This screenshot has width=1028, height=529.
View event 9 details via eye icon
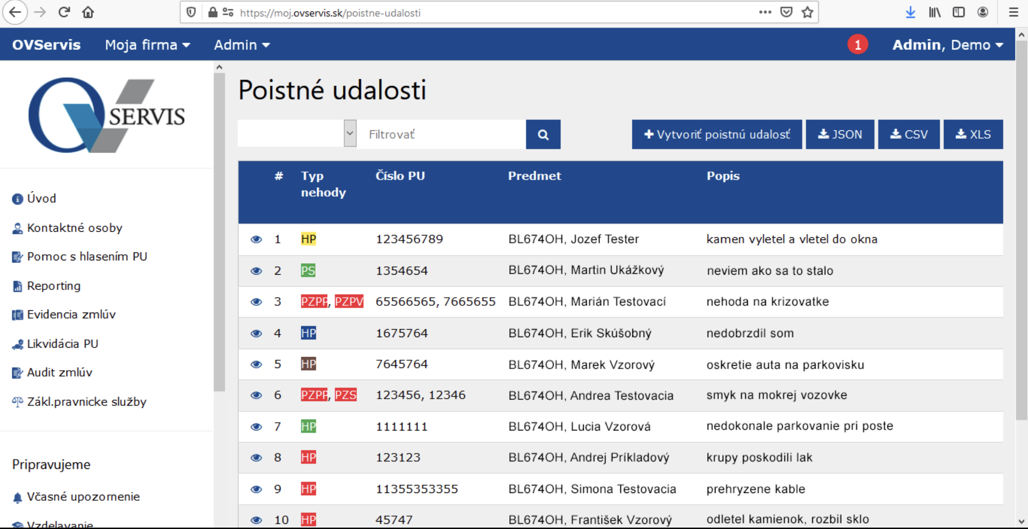(256, 489)
